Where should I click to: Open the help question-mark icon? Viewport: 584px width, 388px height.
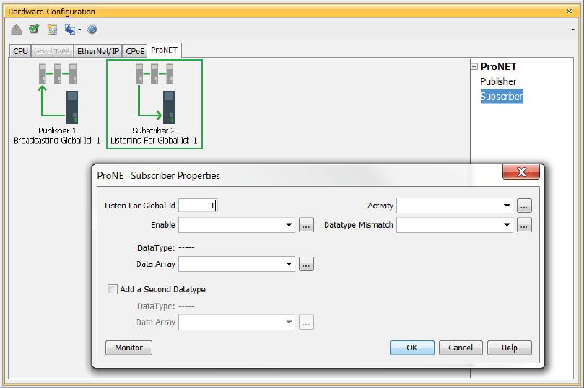click(x=92, y=29)
